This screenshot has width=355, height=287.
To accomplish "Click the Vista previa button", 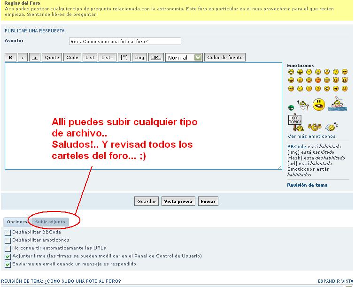I will [x=178, y=201].
